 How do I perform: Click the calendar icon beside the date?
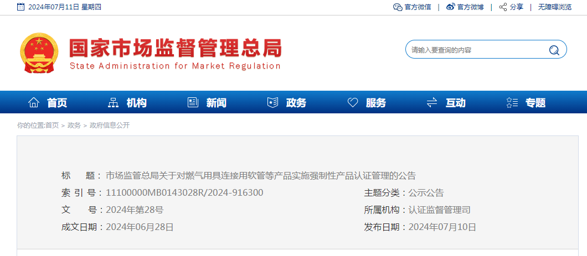click(x=21, y=7)
